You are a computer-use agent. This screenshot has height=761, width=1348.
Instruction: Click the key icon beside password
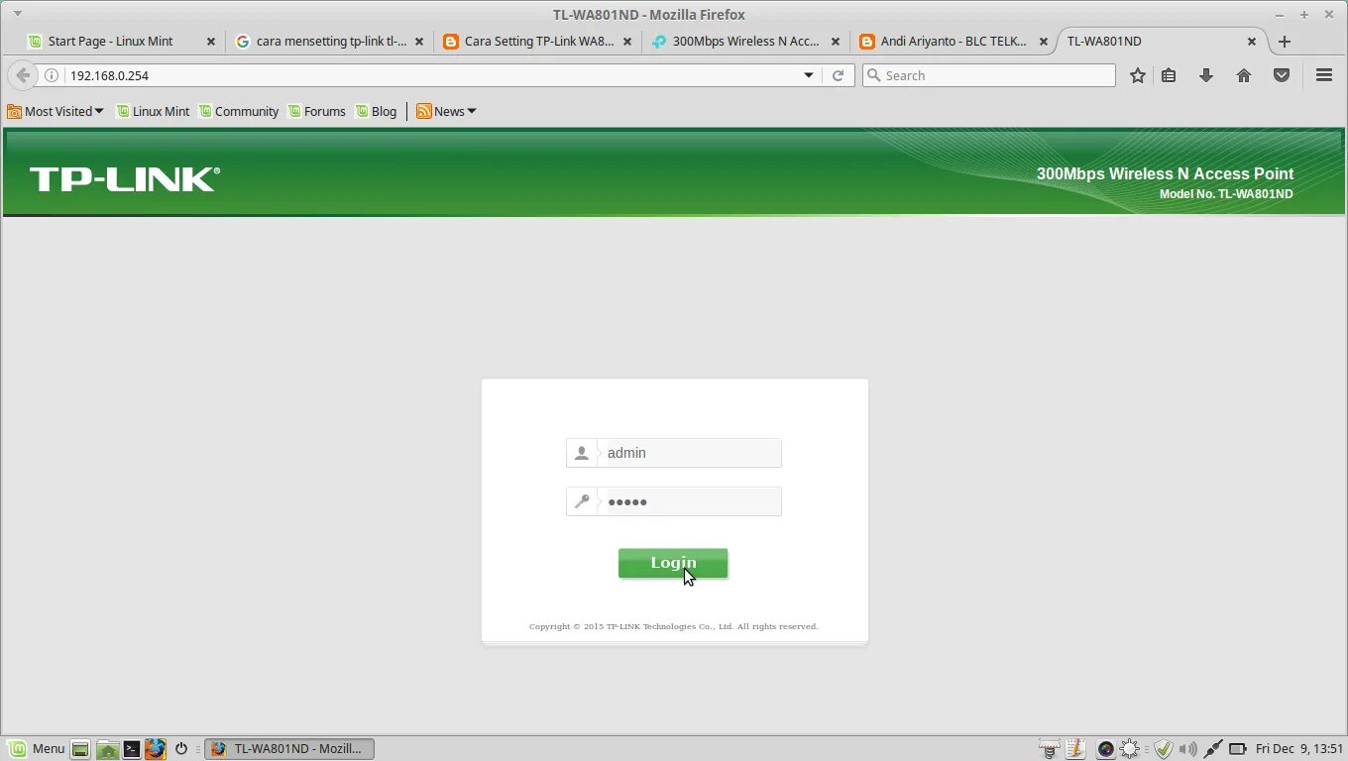click(x=582, y=501)
